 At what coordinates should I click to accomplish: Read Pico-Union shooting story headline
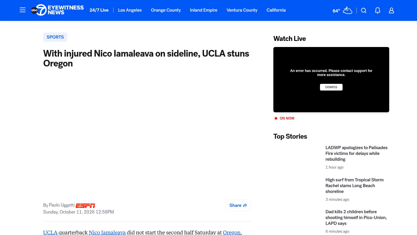356,218
